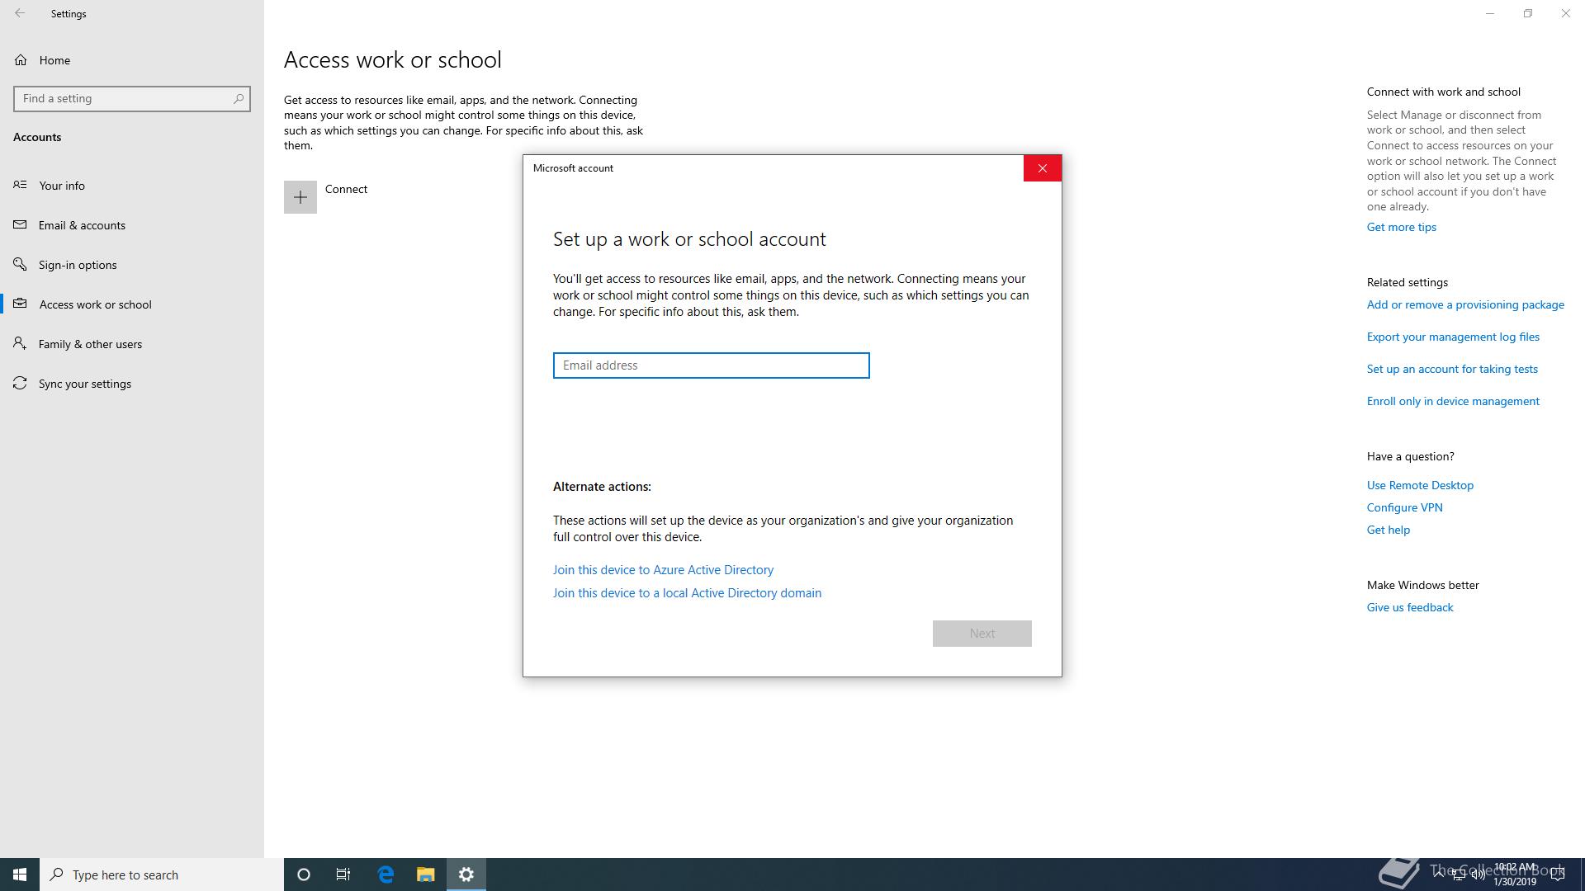Close the Microsoft account dialog
The image size is (1585, 891).
tap(1043, 168)
